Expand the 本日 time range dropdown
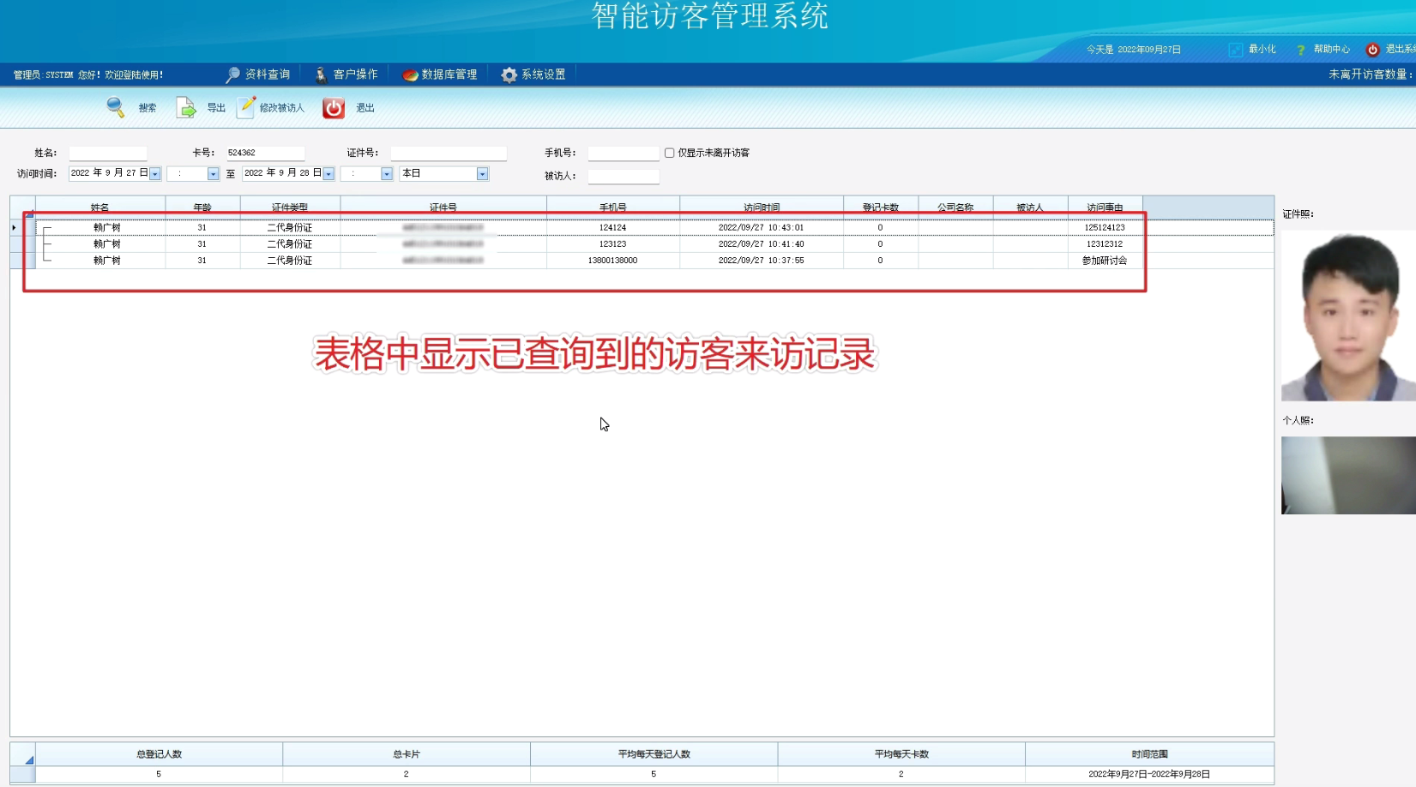The height and width of the screenshot is (787, 1416). click(x=482, y=174)
